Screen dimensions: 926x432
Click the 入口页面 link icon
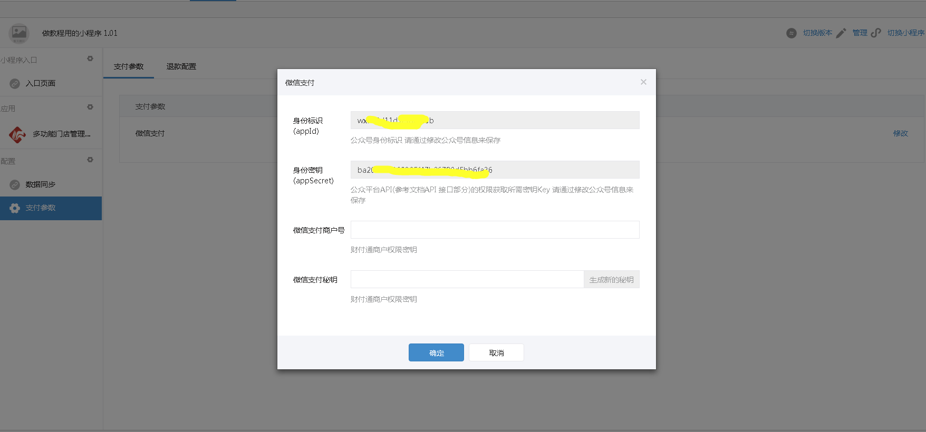coord(15,83)
